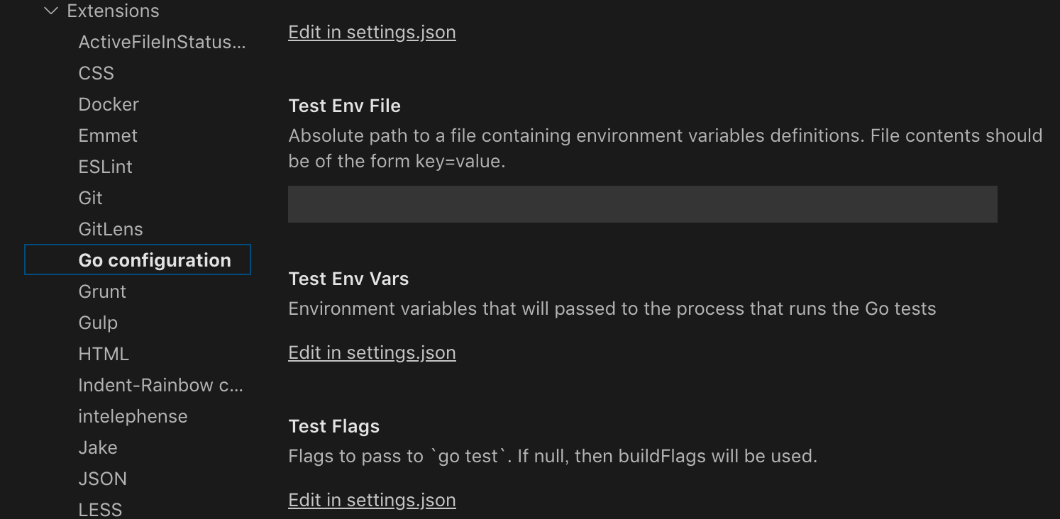Viewport: 1060px width, 519px height.
Task: Open Grunt settings category
Action: [102, 292]
